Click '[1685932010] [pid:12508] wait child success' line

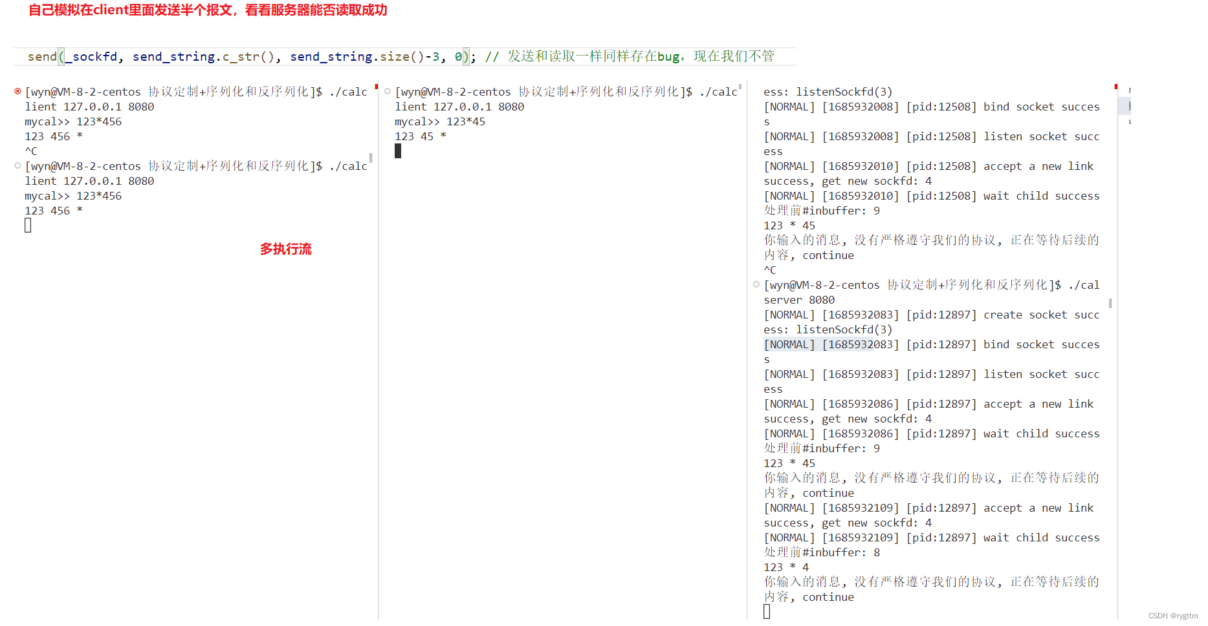click(932, 196)
